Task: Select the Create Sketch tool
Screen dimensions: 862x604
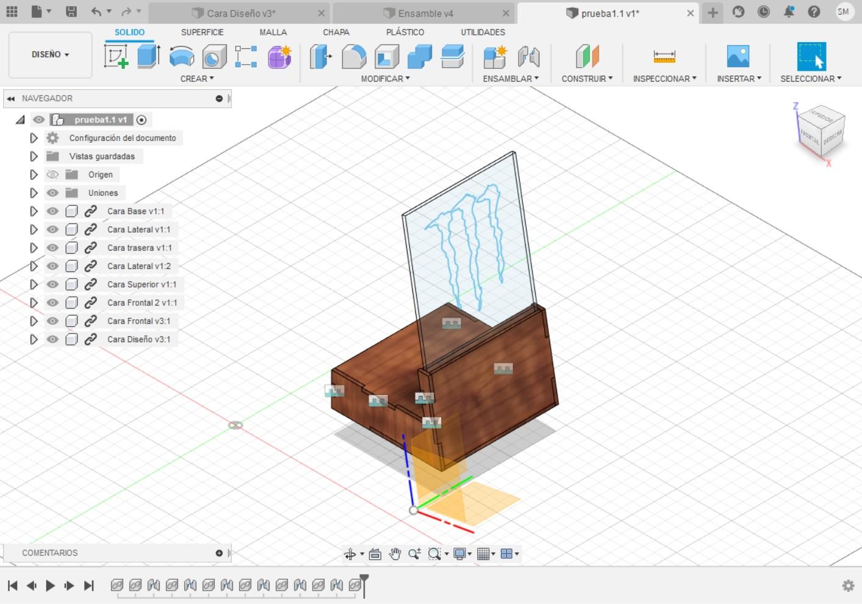Action: [116, 57]
